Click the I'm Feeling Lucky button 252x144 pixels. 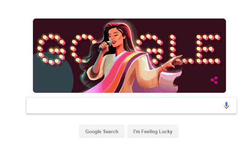153,131
